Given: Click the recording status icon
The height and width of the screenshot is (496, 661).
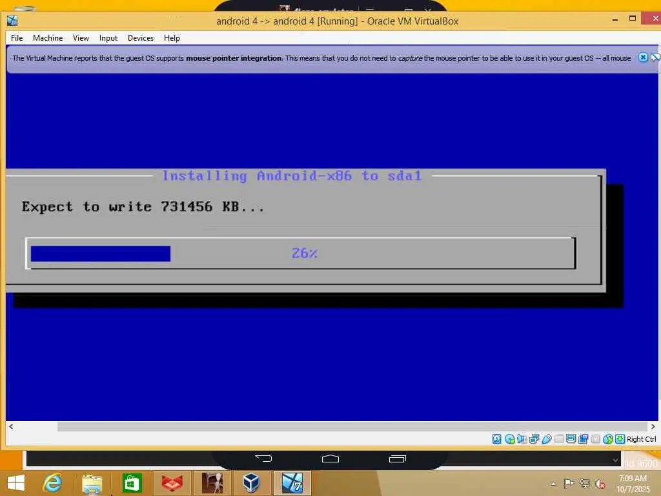Looking at the screenshot, I should [x=583, y=439].
